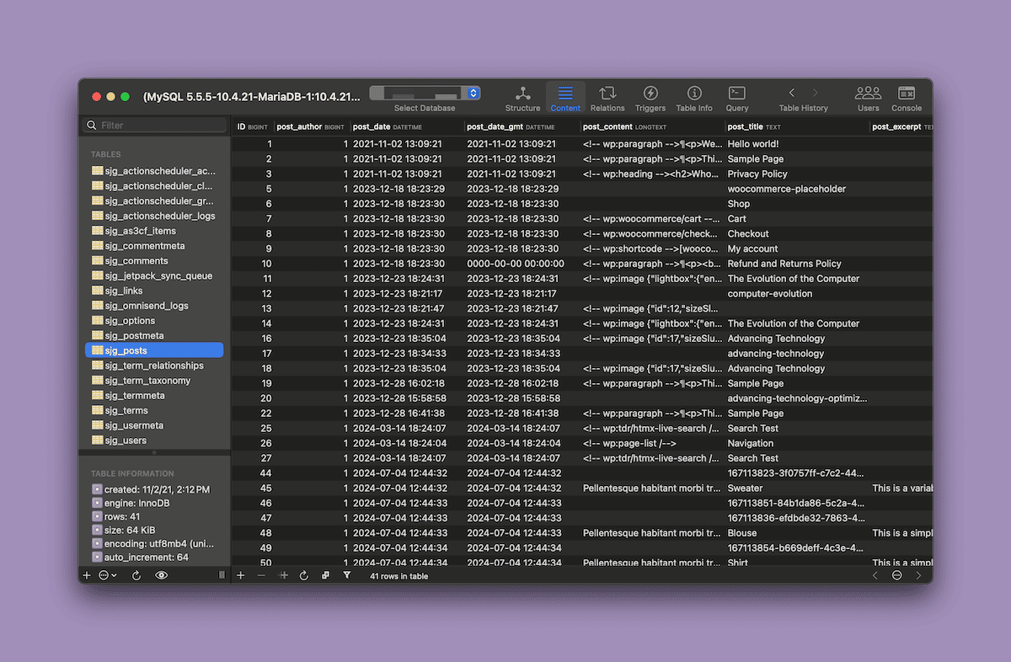Open the Select Database dropdown
The image size is (1011, 662).
425,93
